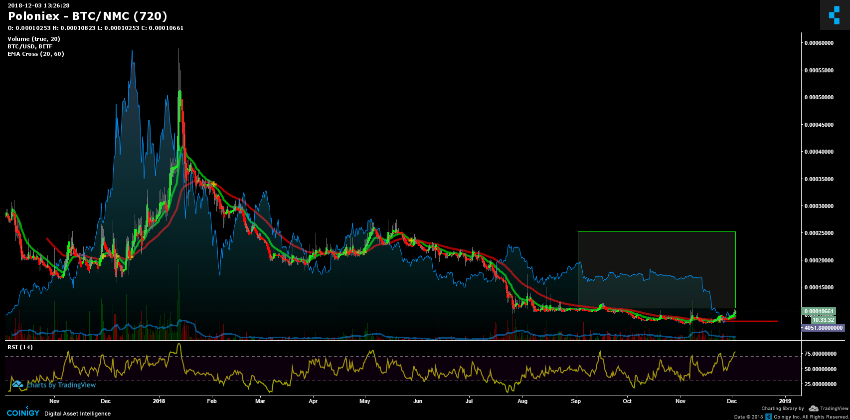Click the volume value tag 4051.80000000

(824, 328)
